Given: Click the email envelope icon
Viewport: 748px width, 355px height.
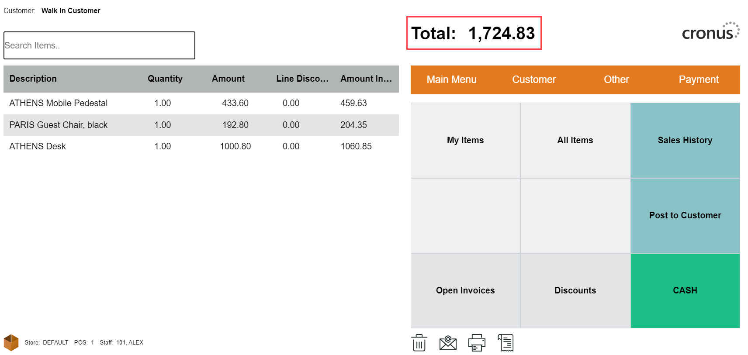Looking at the screenshot, I should 448,343.
